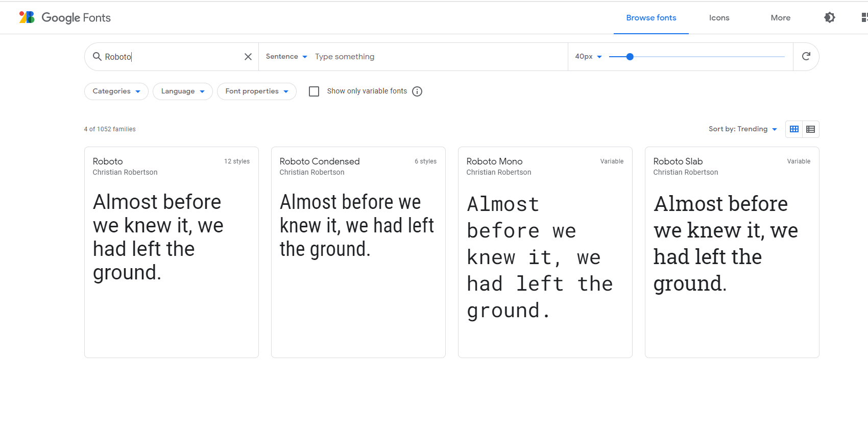Click the font size slider handle
This screenshot has height=426, width=868.
[630, 57]
